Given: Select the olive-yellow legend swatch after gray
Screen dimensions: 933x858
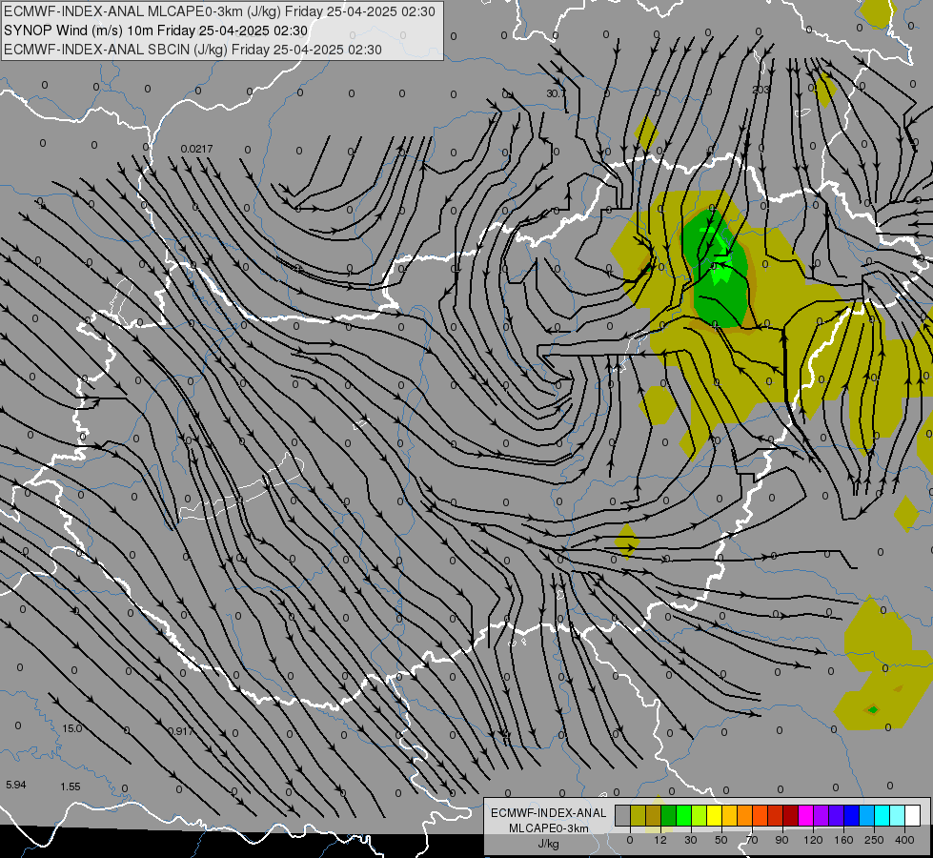Looking at the screenshot, I should click(638, 815).
